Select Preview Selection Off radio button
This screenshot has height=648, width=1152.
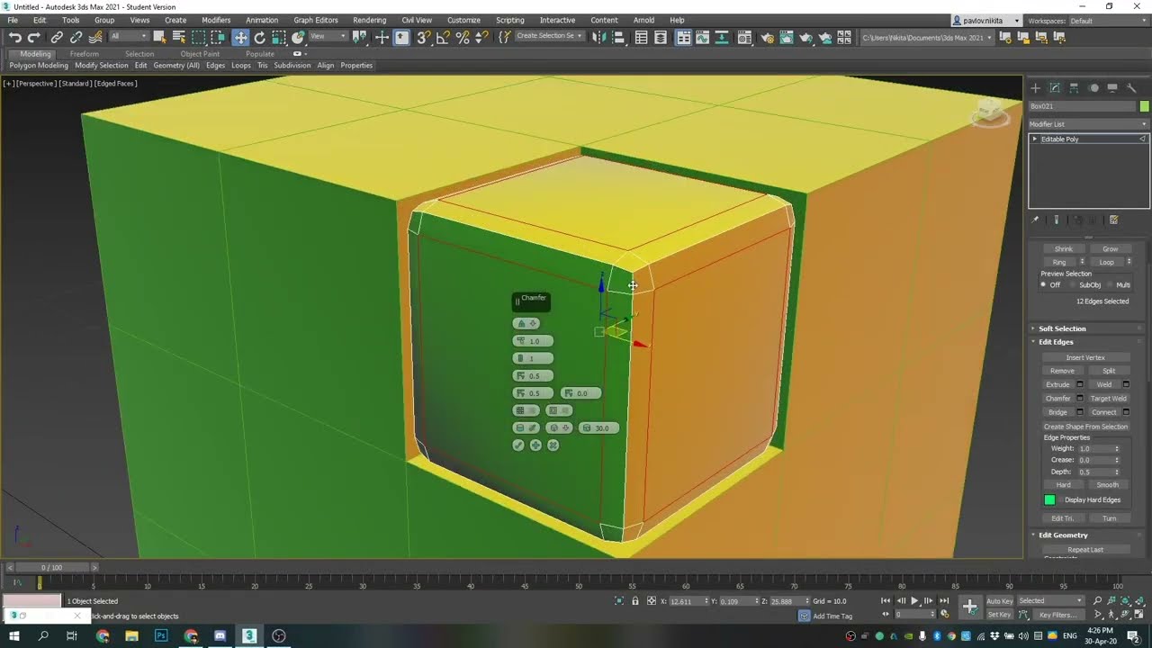point(1043,284)
